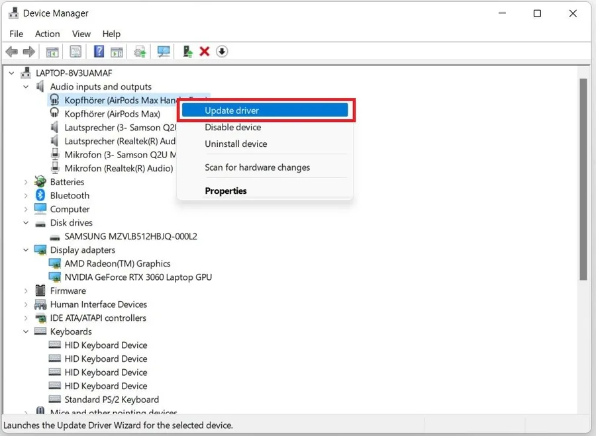Select AMD Radeon(TM) Graphics adapter

(117, 263)
